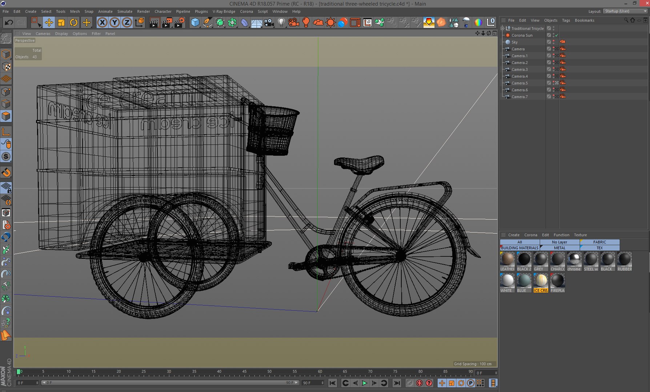Play the animation forward

tap(364, 383)
